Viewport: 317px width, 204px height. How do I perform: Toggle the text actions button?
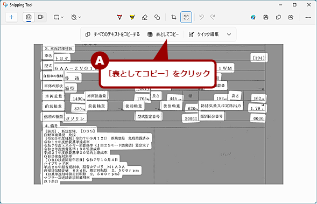186,17
